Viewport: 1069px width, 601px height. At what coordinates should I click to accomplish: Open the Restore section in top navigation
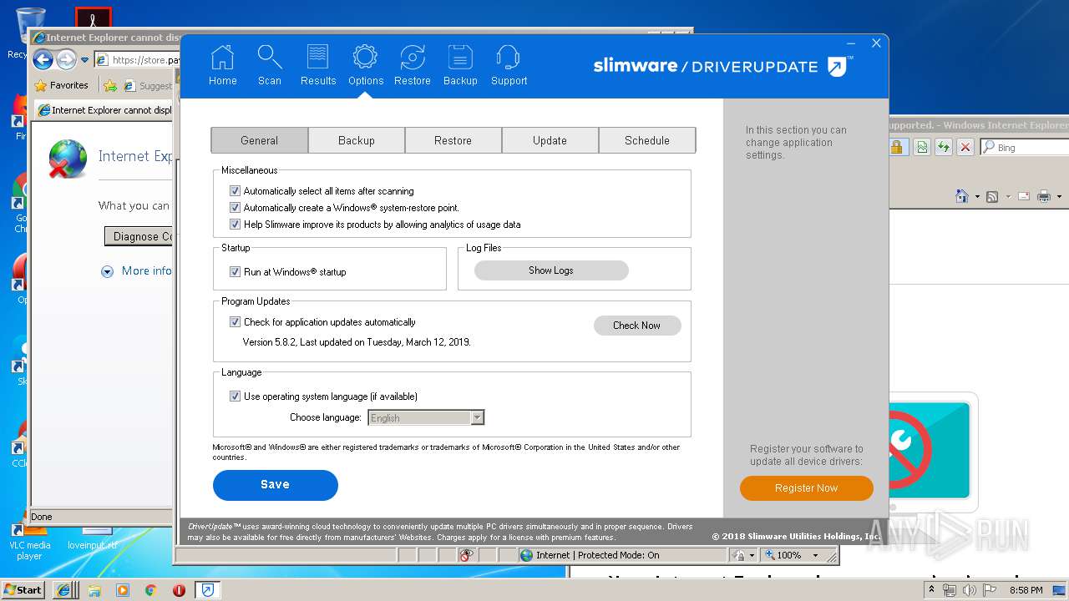[413, 66]
